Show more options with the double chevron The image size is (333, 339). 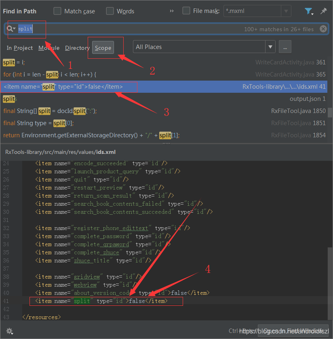pos(172,11)
